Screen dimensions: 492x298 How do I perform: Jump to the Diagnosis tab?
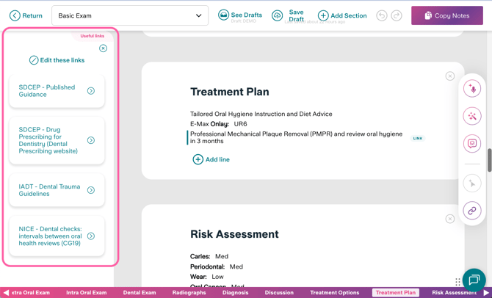tap(235, 293)
